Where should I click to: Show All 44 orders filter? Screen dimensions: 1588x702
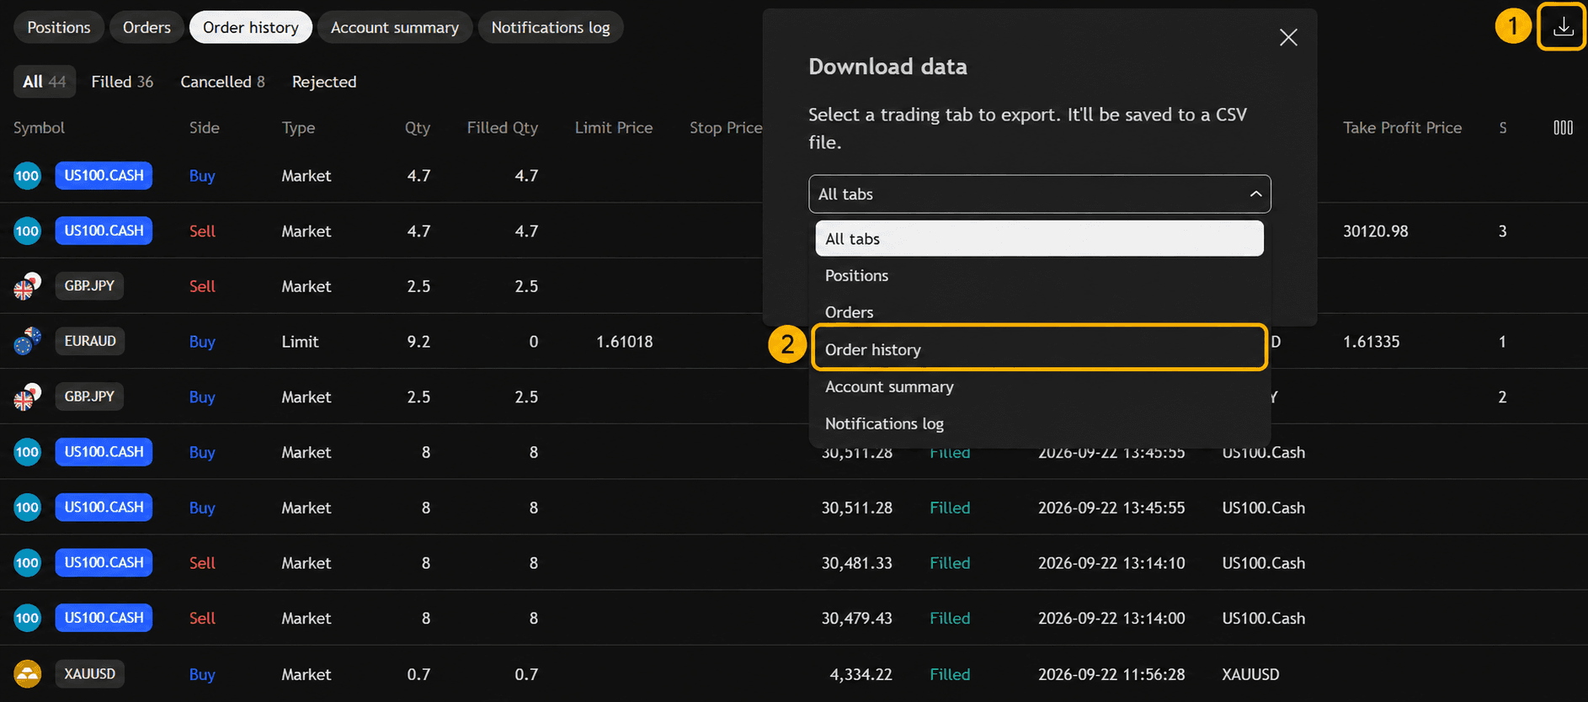pyautogui.click(x=45, y=82)
